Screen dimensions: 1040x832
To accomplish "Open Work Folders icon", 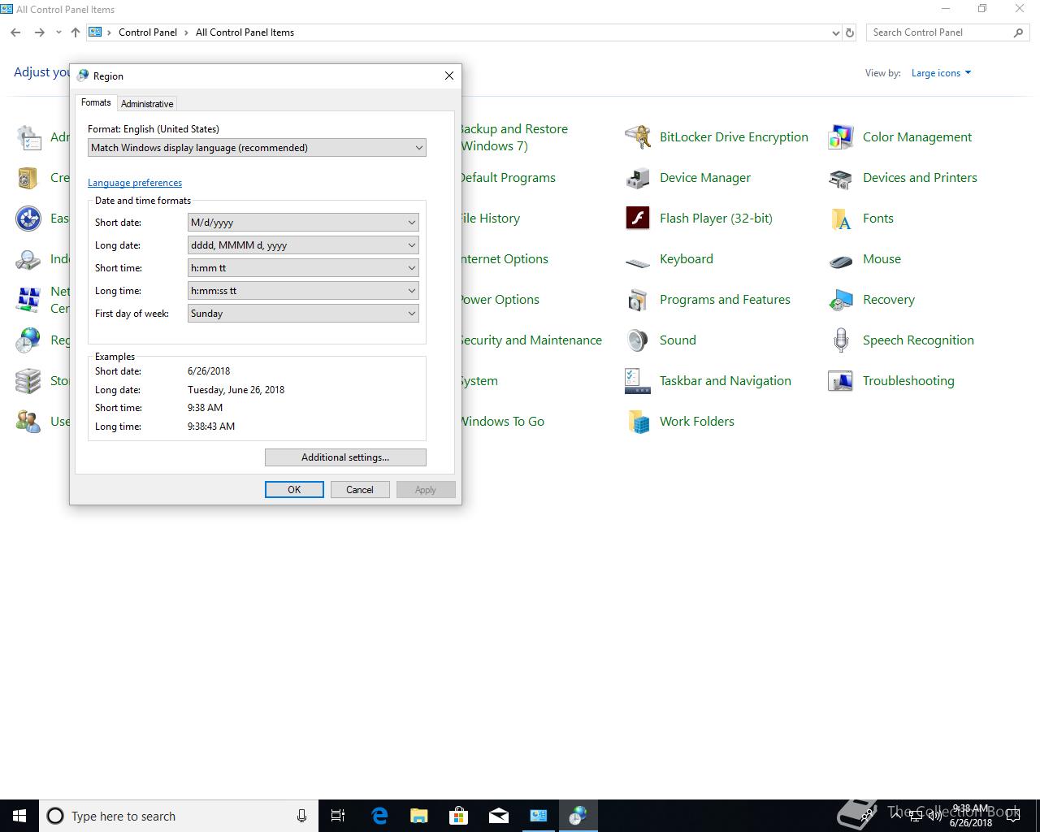I will [x=638, y=422].
